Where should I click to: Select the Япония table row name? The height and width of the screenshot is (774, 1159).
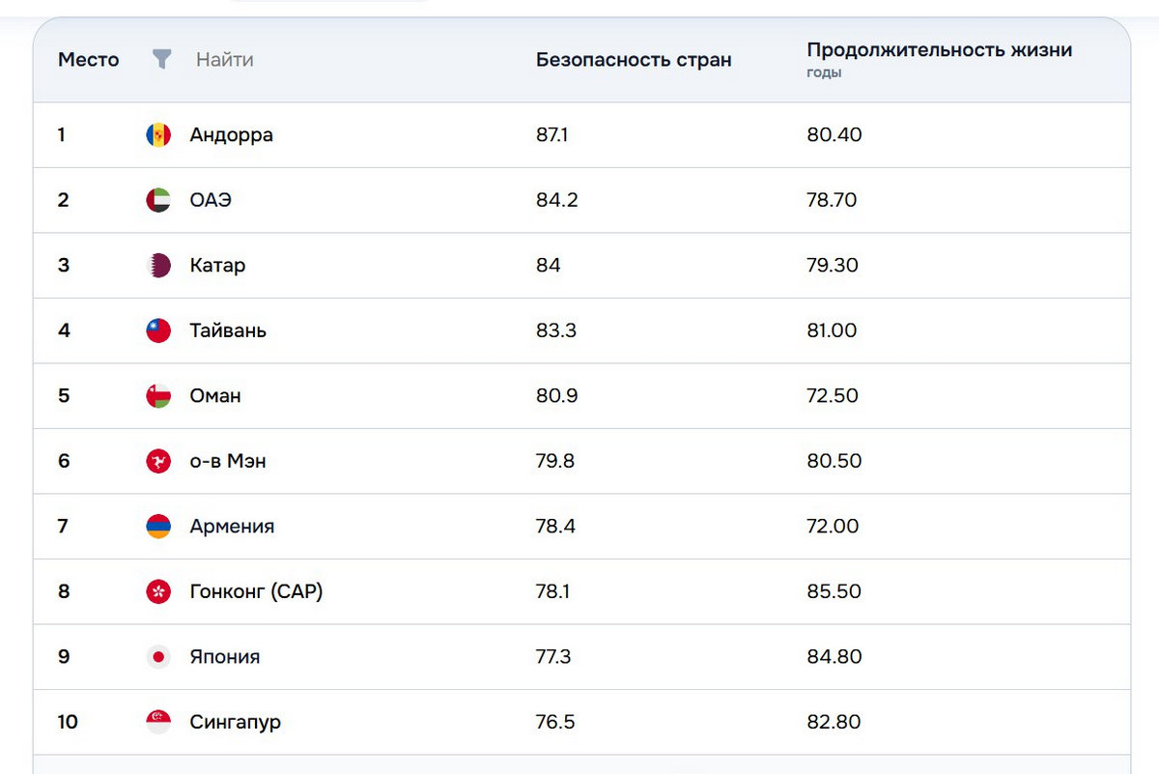(225, 657)
